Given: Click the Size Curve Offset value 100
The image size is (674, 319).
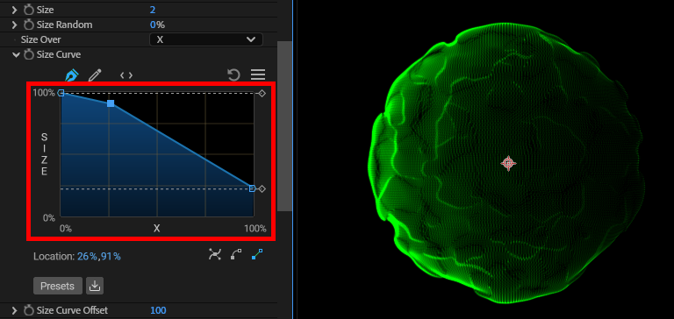Looking at the screenshot, I should [x=158, y=310].
